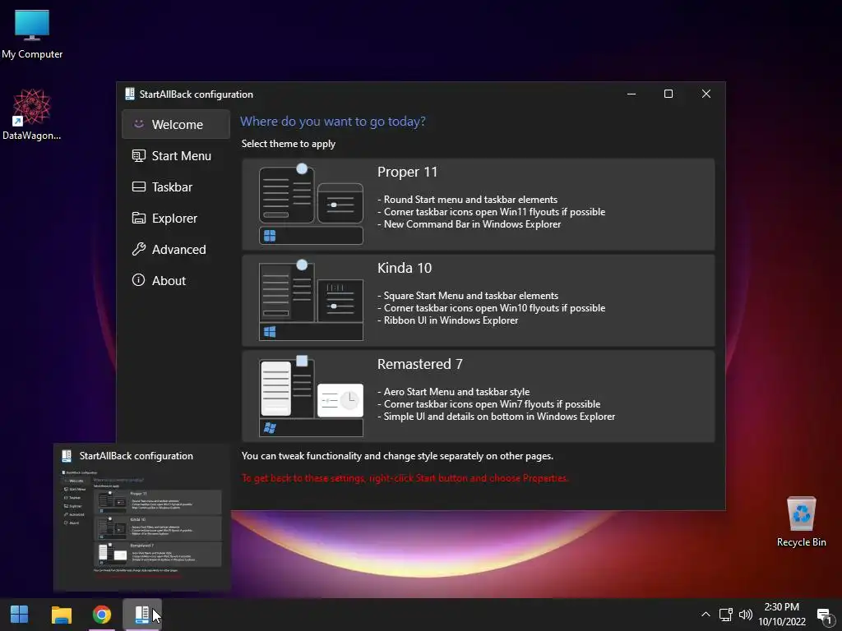Maximize the StartAllBack configuration window
842x631 pixels.
(668, 94)
